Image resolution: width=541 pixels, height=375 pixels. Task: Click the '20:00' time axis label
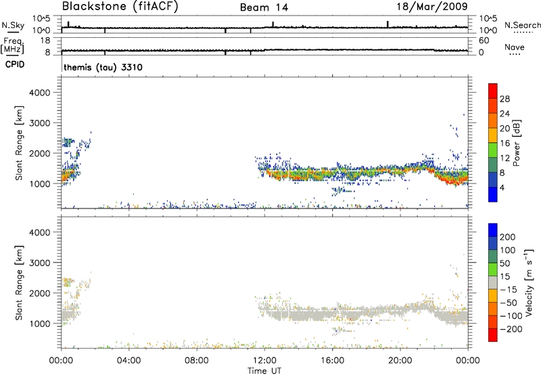coord(400,361)
